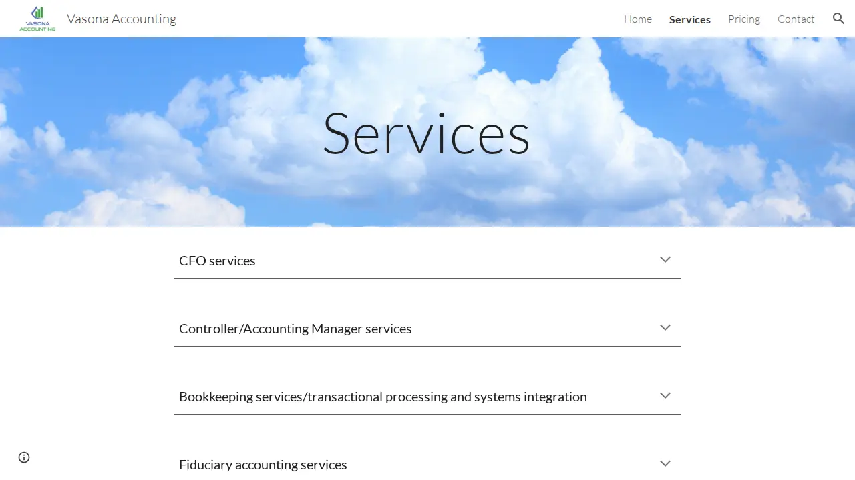Image resolution: width=855 pixels, height=480 pixels.
Task: Expand CFO services chevron
Action: pyautogui.click(x=665, y=259)
